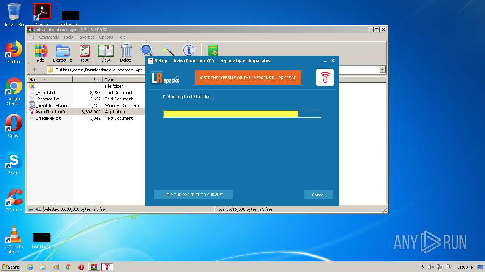This screenshot has height=272, width=485.
Task: Click the Extract To toolbar icon
Action: pyautogui.click(x=63, y=53)
